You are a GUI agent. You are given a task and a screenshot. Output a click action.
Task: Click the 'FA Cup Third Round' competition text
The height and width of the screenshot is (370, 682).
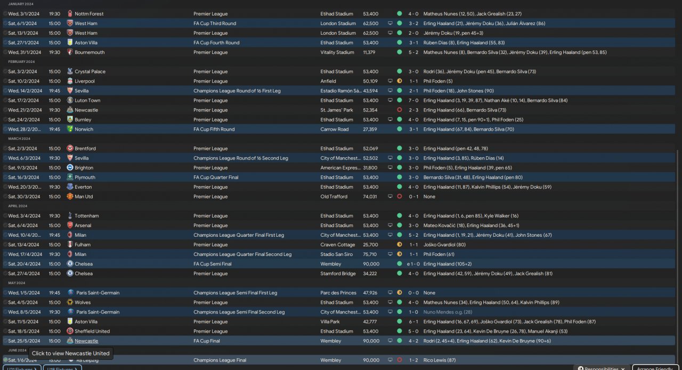click(x=215, y=23)
